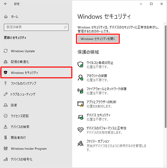Screen dimensions: 167x168
Task: Click the 設定の検索 search field
Action: pyautogui.click(x=36, y=27)
